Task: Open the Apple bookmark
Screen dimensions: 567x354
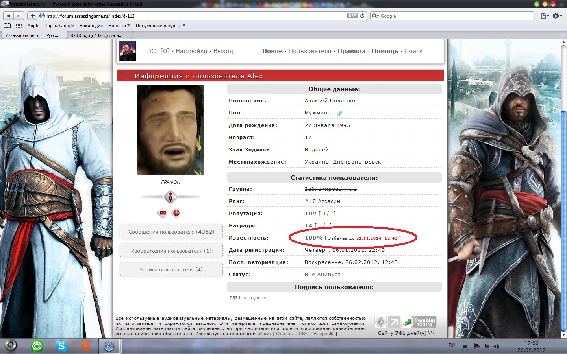Action: 33,26
